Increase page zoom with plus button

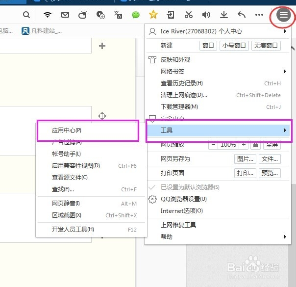[x=244, y=145]
